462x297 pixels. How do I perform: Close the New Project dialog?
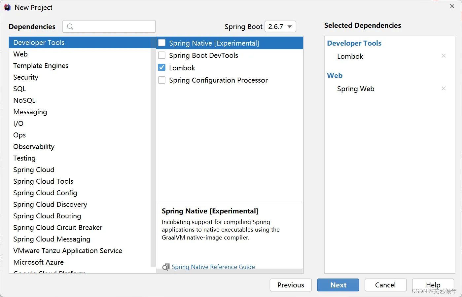point(452,7)
